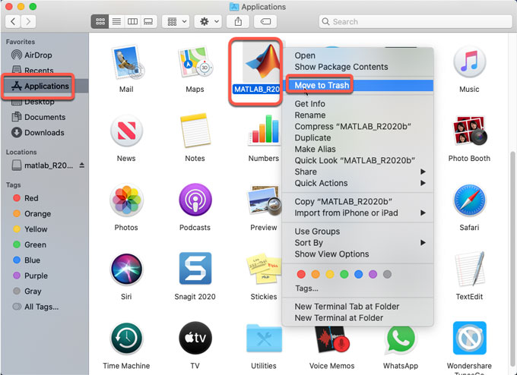Choose Move to Trash menu item
This screenshot has width=517, height=375.
(358, 85)
